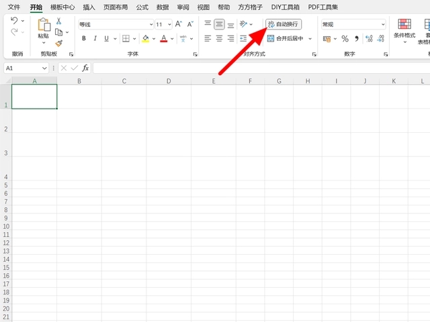Open the Name Box dropdown arrow
This screenshot has height=322, width=430.
(x=44, y=68)
